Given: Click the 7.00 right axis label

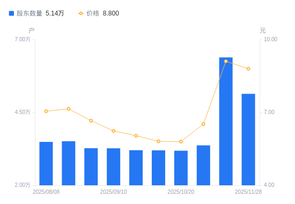Looking at the screenshot, I should [269, 112].
